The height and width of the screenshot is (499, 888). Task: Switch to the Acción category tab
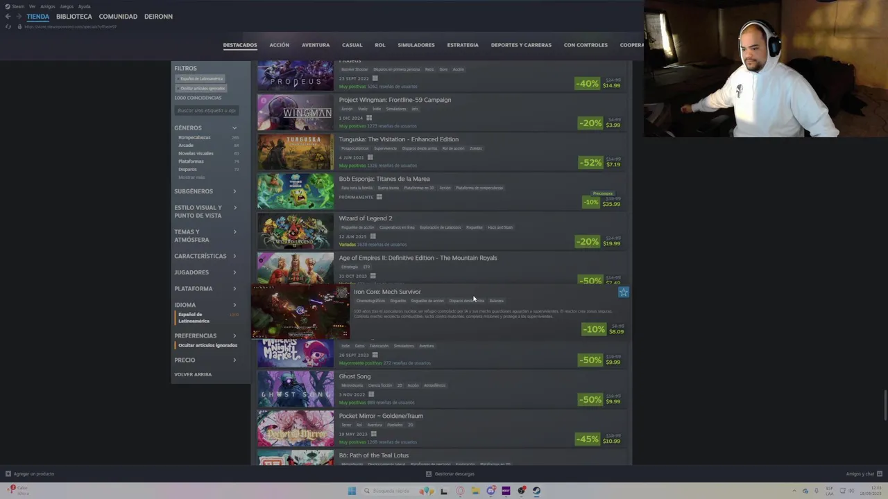coord(280,45)
